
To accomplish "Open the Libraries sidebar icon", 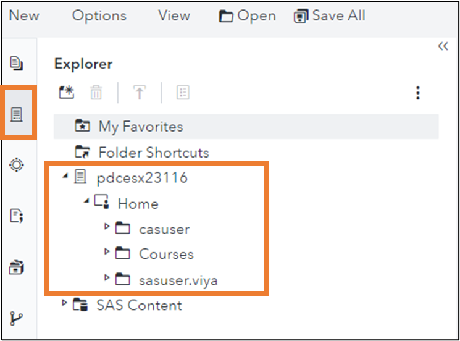I will pyautogui.click(x=17, y=267).
